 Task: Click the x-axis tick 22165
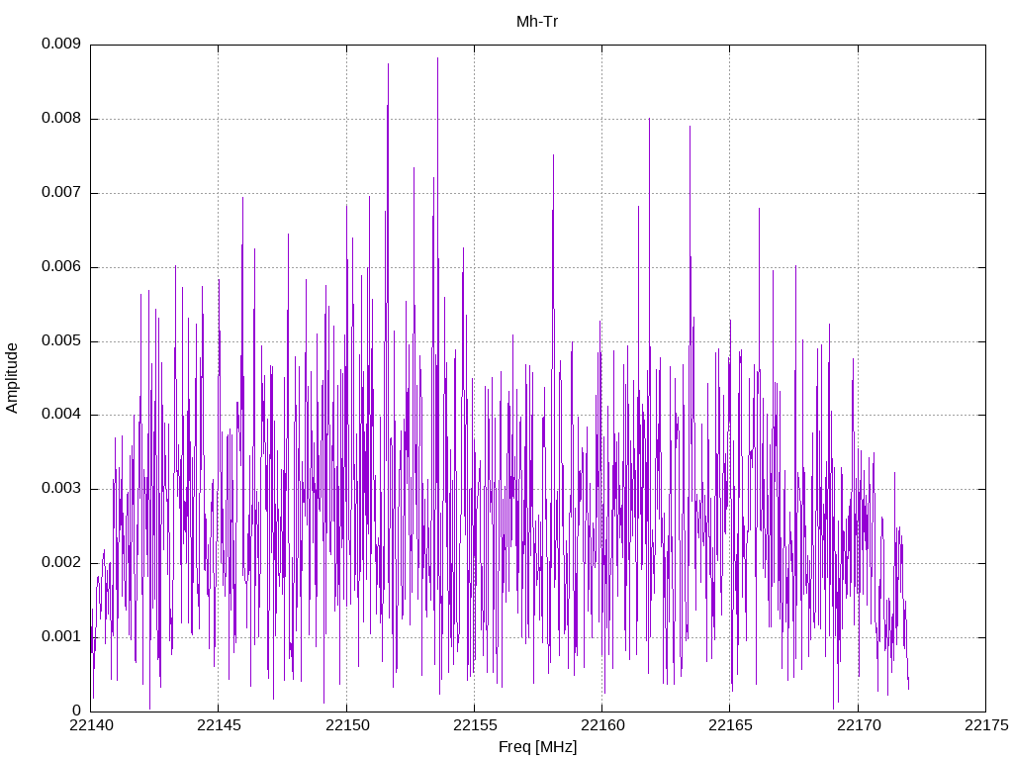730,725
